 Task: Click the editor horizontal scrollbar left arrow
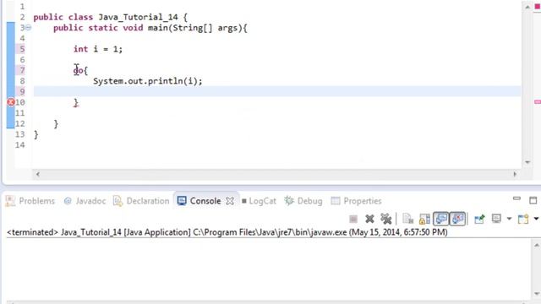[x=38, y=175]
